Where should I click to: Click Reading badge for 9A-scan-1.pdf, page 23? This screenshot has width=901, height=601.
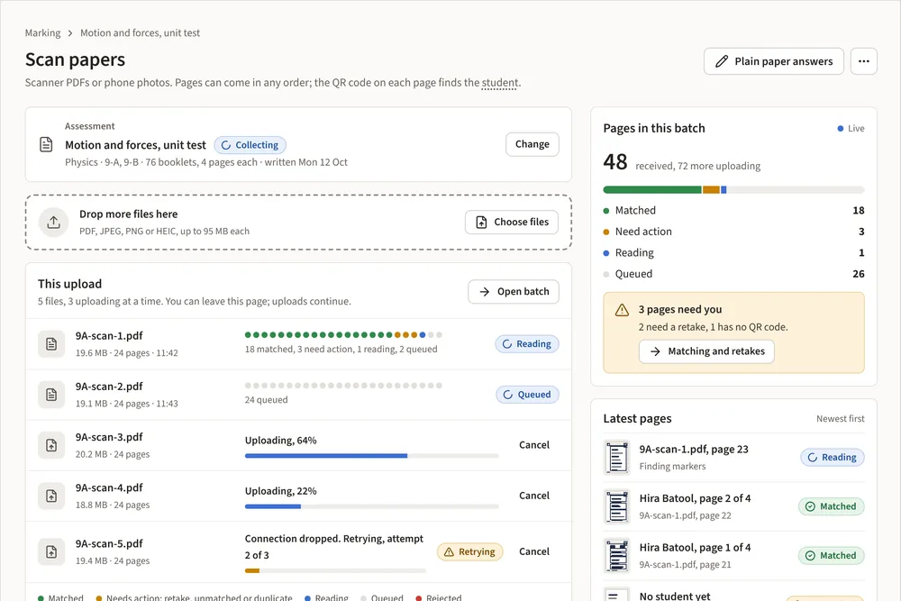pyautogui.click(x=833, y=458)
